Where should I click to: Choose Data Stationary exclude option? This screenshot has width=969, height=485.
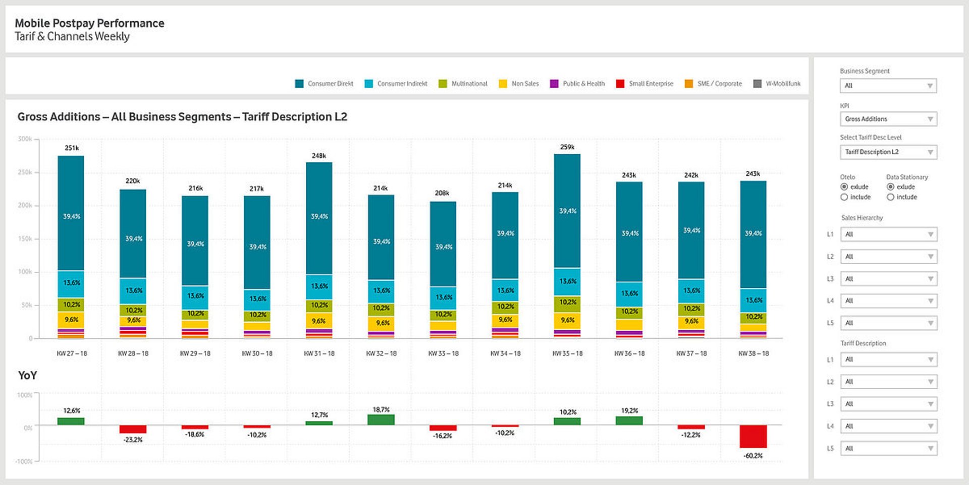(x=890, y=187)
